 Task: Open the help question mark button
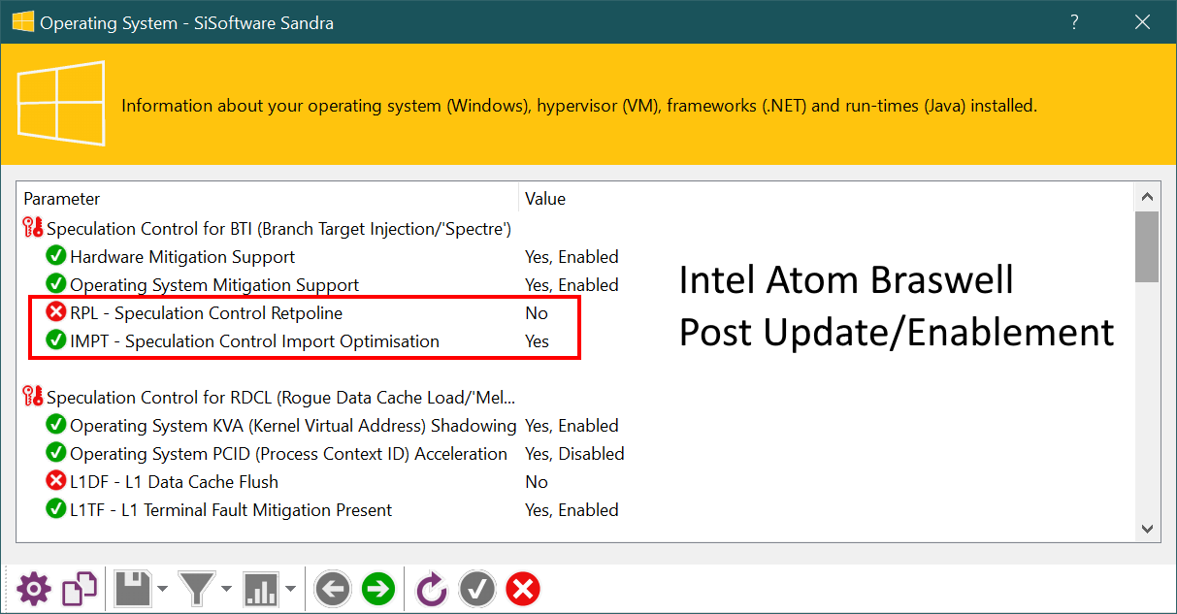pyautogui.click(x=1074, y=21)
